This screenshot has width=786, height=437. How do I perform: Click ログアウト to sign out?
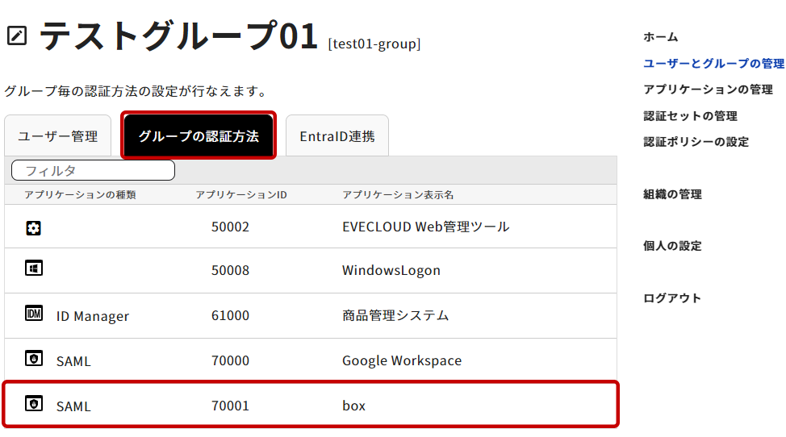point(672,298)
